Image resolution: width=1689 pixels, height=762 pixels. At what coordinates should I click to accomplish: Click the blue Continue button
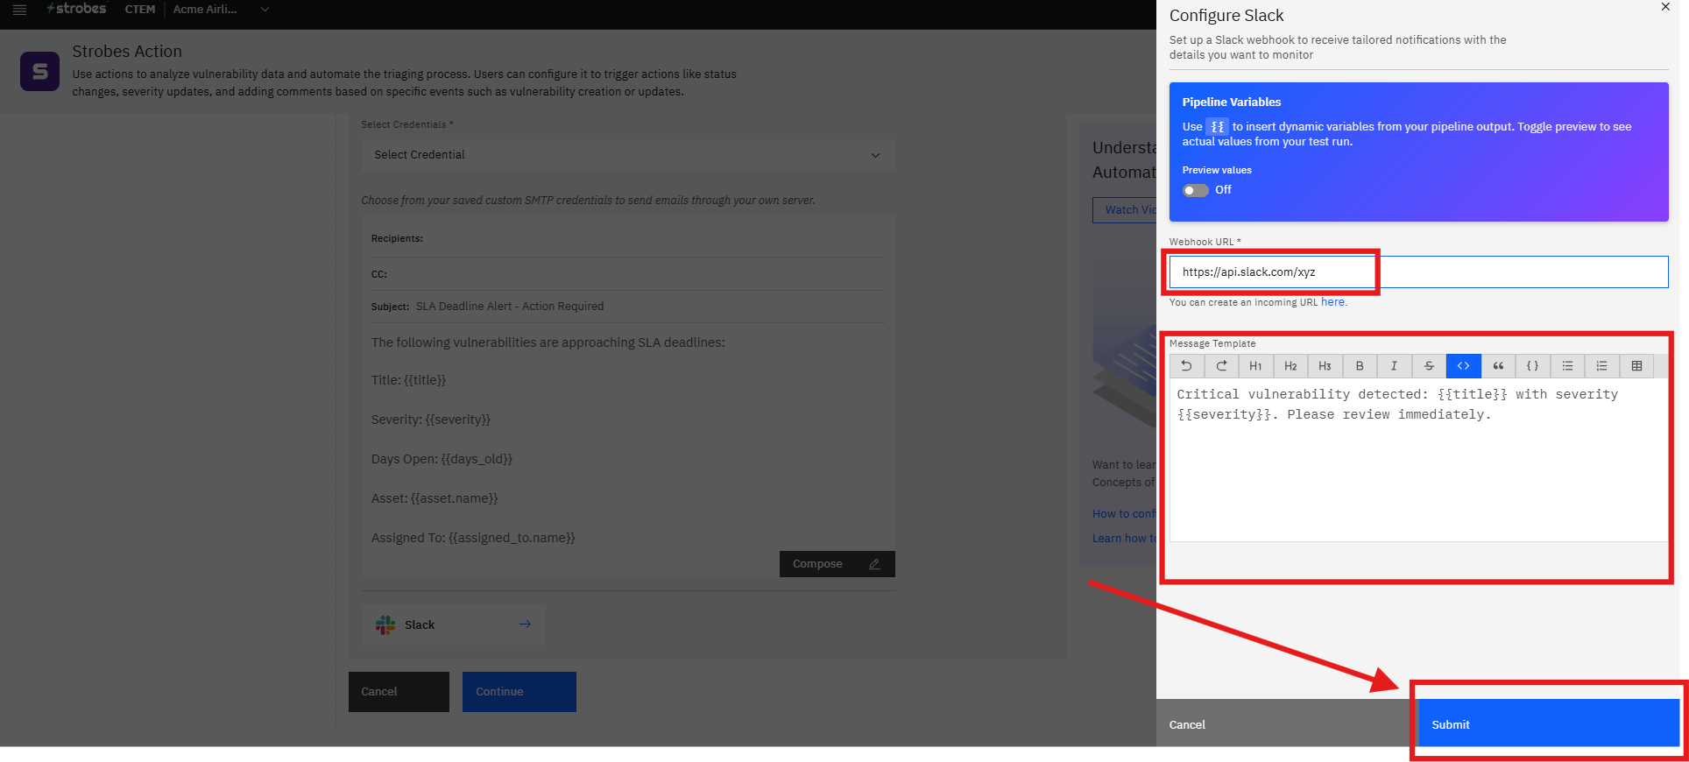point(519,692)
